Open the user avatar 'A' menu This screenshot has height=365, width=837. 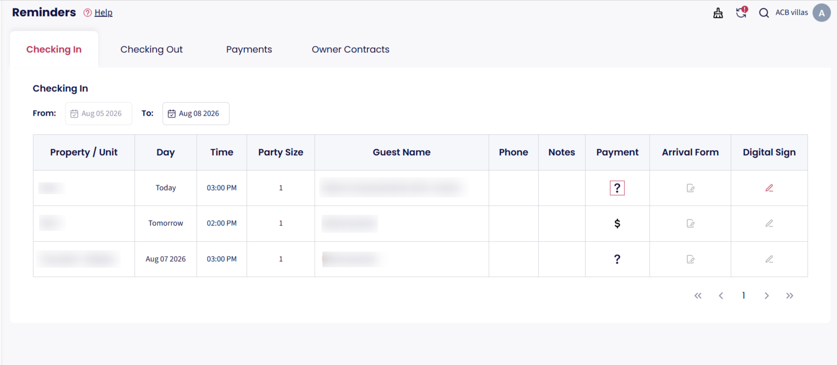click(x=821, y=13)
